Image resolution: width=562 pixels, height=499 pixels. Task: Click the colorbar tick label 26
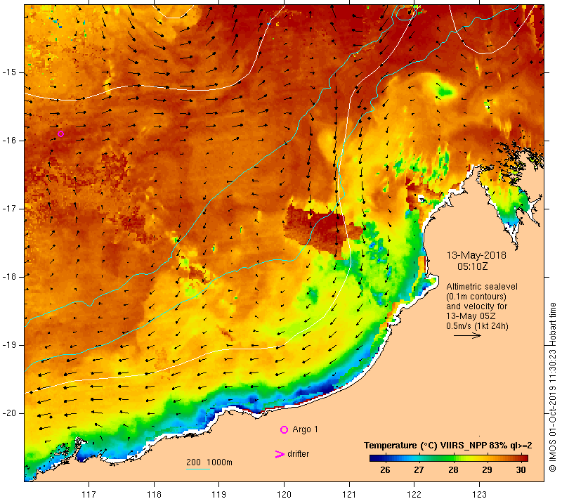(x=385, y=469)
